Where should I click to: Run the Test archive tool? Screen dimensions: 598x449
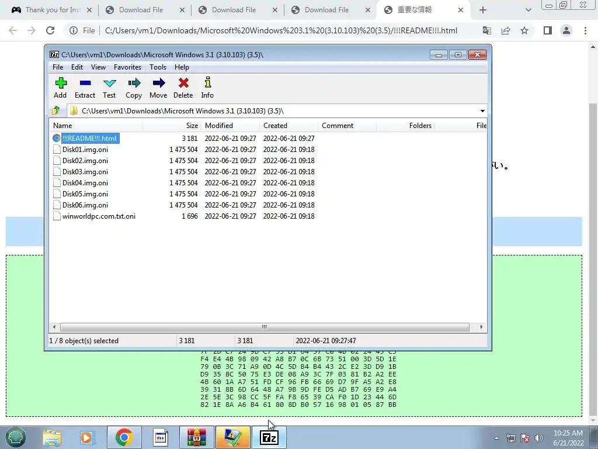(109, 88)
